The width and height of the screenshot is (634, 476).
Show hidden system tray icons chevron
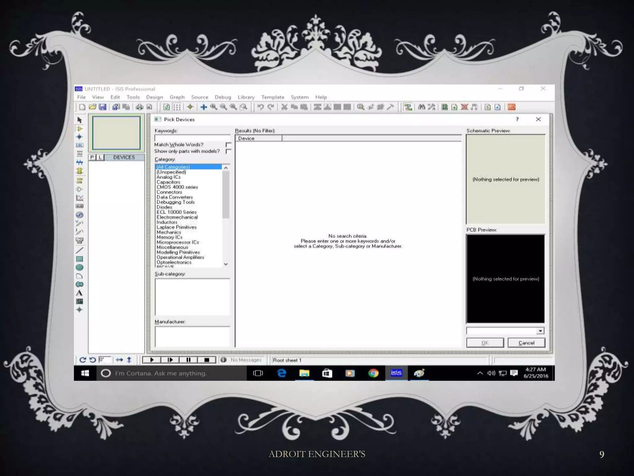[x=480, y=373]
